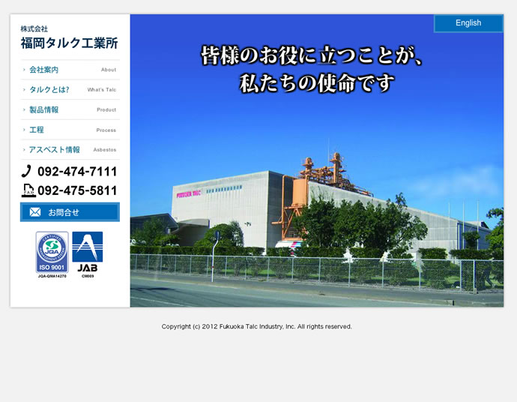This screenshot has height=402, width=517.
Task: Select the 工程 process menu item
Action: (37, 130)
